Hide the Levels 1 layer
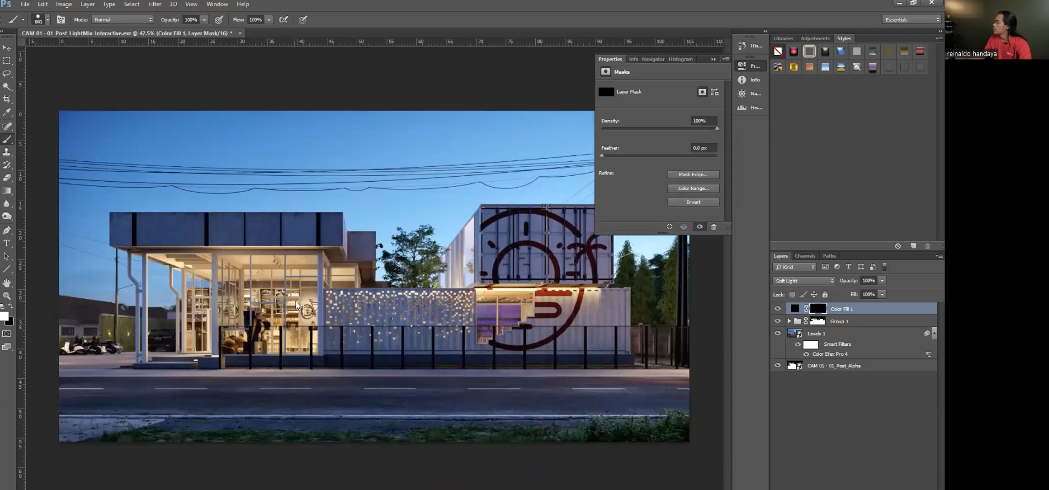 click(778, 333)
